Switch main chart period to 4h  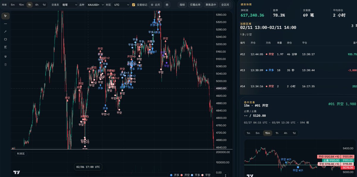37,5
